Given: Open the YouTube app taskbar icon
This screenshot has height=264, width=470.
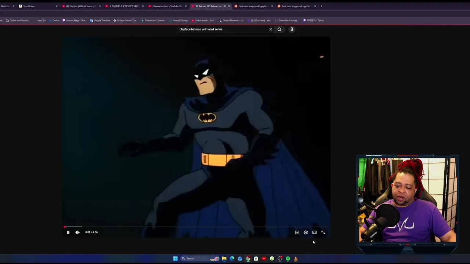Looking at the screenshot, I should 264,258.
